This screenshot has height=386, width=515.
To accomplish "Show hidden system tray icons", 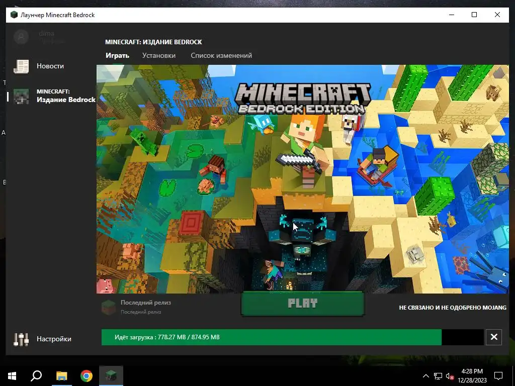I will [x=425, y=376].
